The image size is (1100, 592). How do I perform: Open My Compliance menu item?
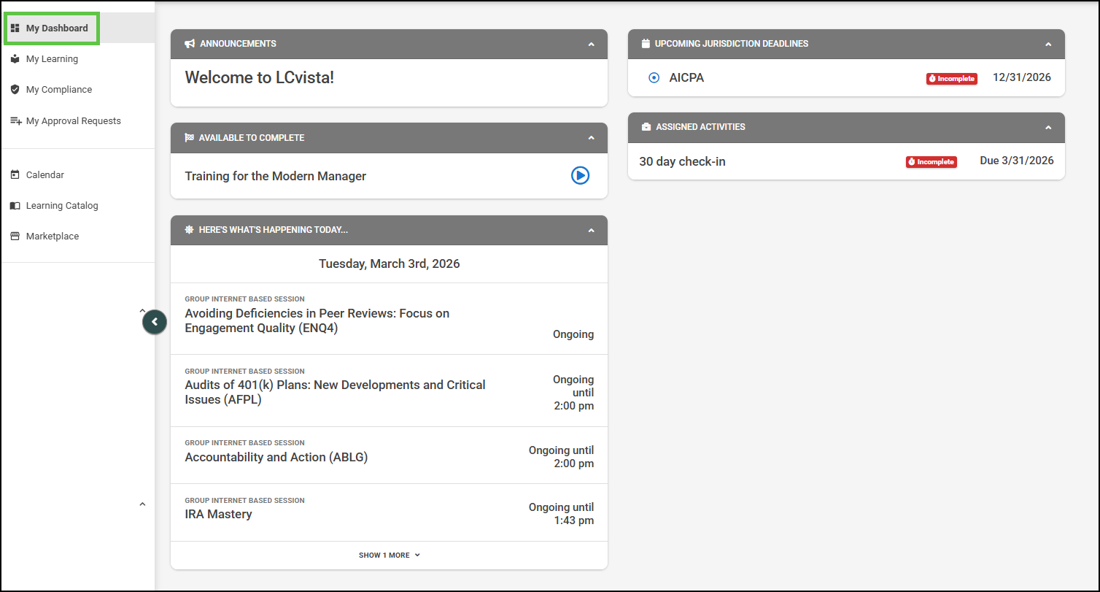click(x=59, y=90)
